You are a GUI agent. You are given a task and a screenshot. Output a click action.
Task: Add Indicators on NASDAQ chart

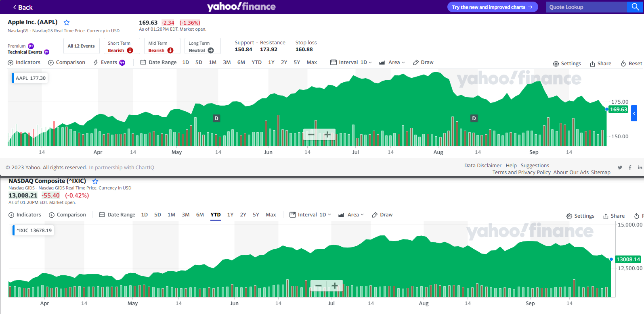click(25, 215)
